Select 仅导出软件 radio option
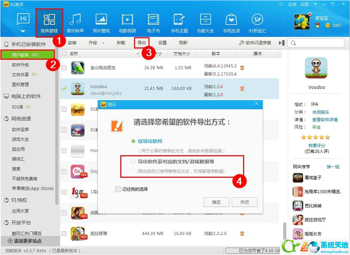The image size is (350, 255). click(x=133, y=141)
